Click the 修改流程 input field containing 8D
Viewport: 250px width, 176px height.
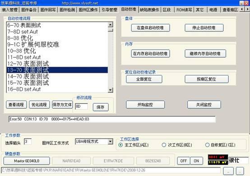(81, 107)
